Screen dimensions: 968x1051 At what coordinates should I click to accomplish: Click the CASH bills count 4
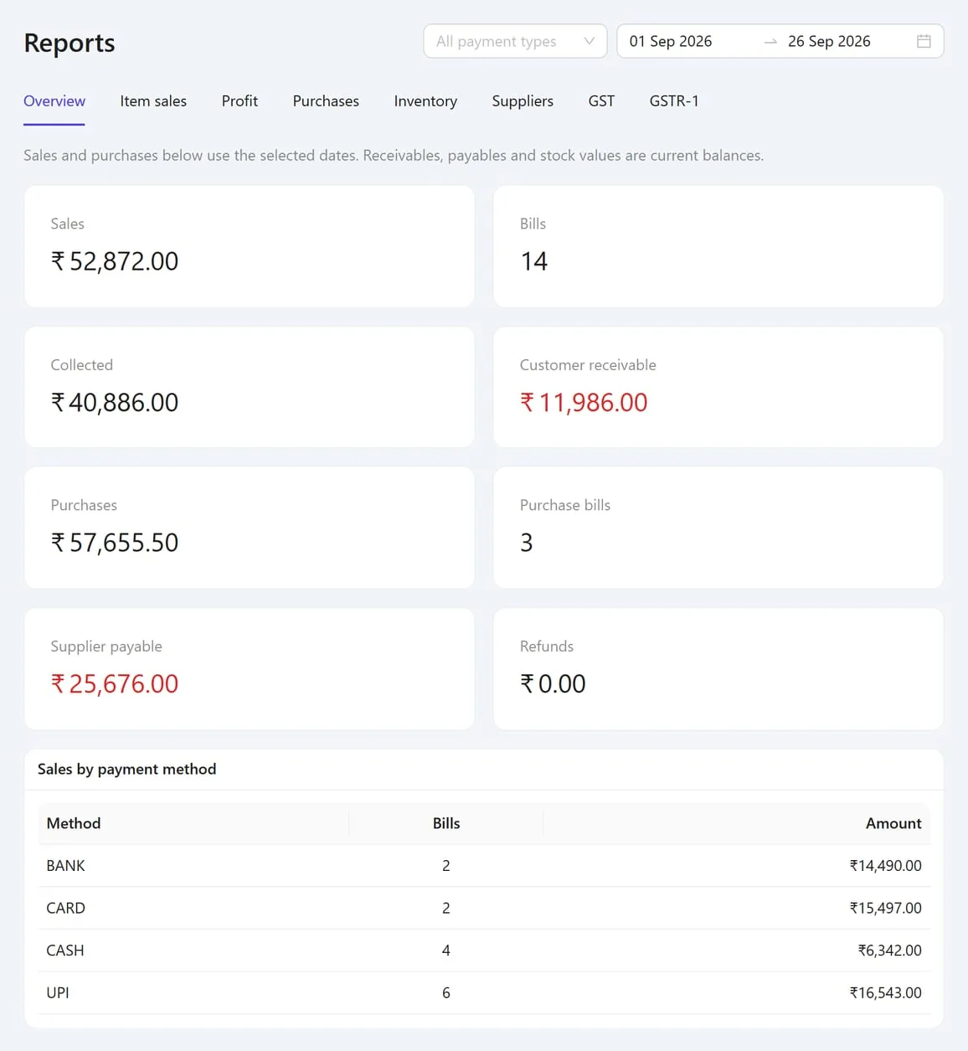446,951
